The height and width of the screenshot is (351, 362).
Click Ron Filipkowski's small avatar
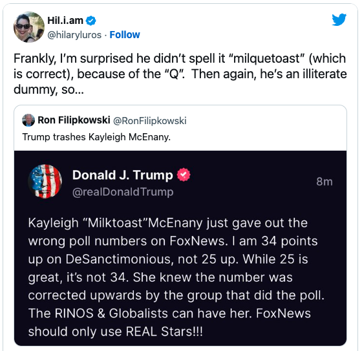pos(28,120)
